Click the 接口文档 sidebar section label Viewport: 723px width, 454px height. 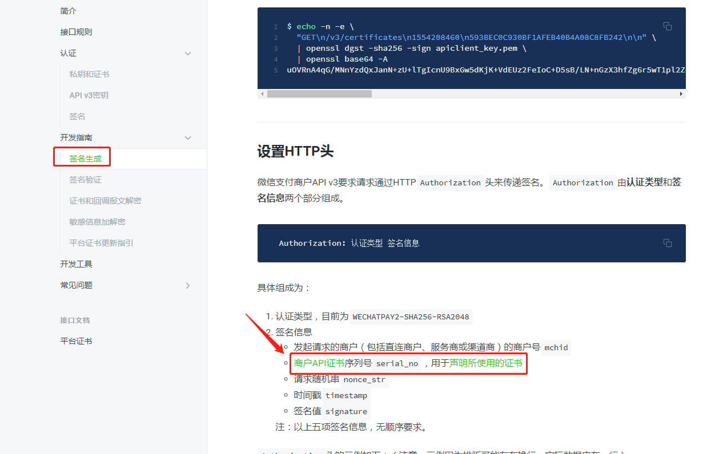click(x=75, y=320)
